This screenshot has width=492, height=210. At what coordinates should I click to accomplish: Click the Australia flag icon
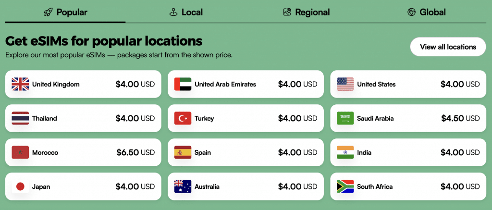(x=183, y=186)
